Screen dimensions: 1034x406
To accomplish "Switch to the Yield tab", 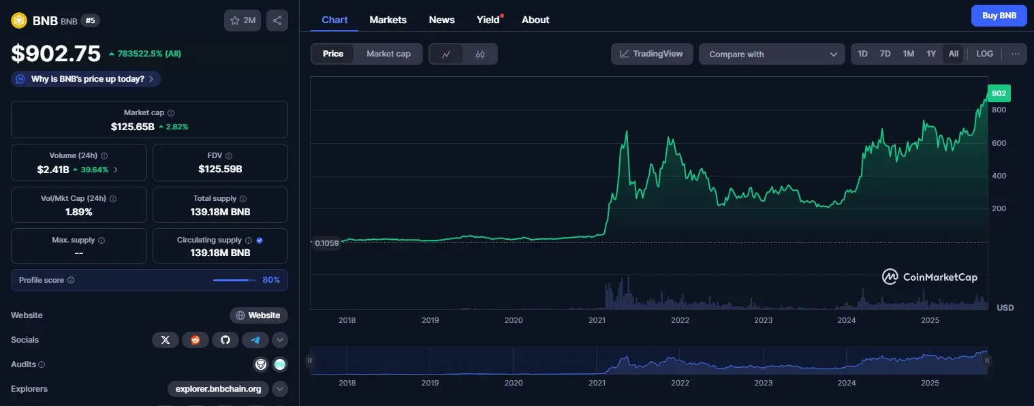I will [488, 20].
